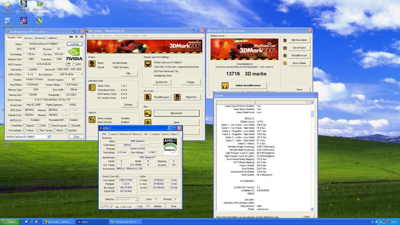
Task: Switch to the Mainboard tab in CPU-Z
Action: tap(124, 134)
